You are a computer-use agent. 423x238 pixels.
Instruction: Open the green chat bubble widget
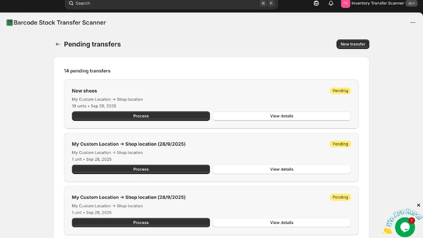coord(404,227)
